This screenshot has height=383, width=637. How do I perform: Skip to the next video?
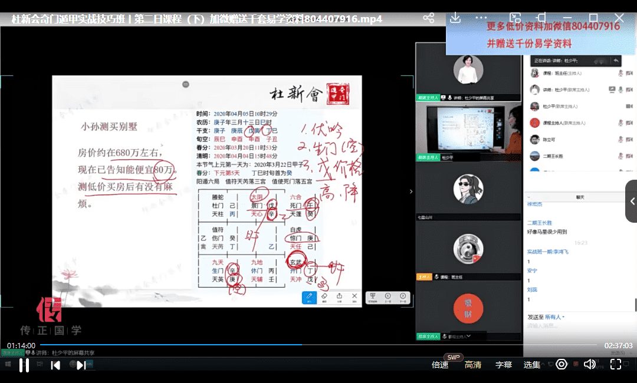81,365
